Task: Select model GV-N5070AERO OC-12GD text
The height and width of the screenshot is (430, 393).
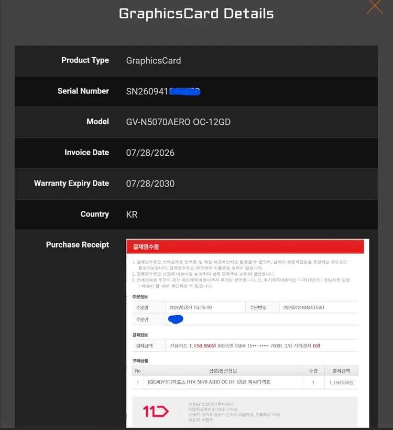Action: [x=178, y=122]
